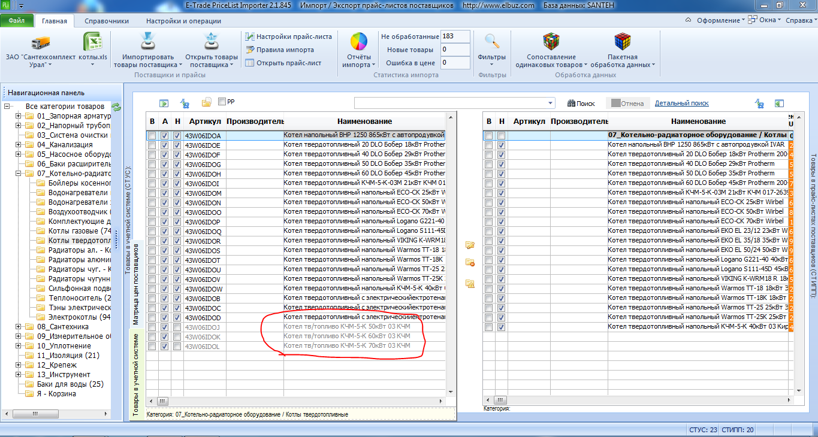818x437 pixels.
Task: Switch to the Главная ribbon tab
Action: point(55,21)
